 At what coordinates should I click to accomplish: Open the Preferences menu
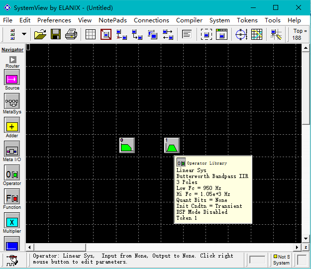(54, 20)
